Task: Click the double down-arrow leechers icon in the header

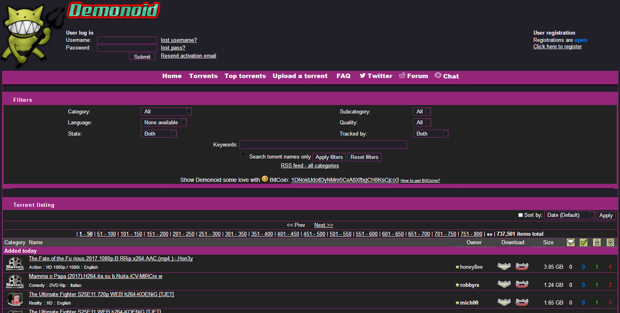Action: pos(610,242)
